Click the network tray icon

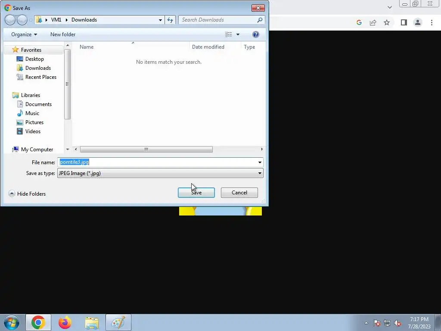[387, 323]
